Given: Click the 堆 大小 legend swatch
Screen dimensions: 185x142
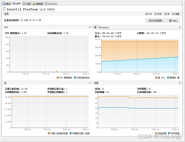Looking at the screenshot, I should 156,77.
